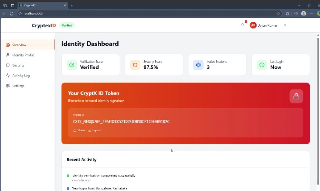This screenshot has width=320, height=191.
Task: Click the Active Sessions count 3
Action: [208, 67]
